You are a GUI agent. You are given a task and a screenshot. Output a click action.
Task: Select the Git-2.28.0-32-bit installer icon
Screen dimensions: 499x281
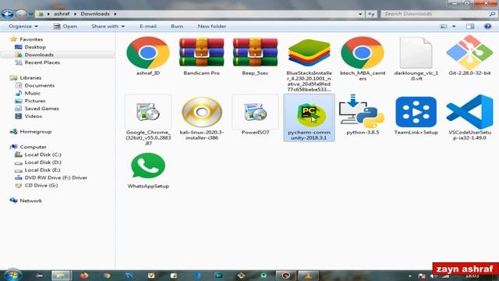(x=469, y=52)
